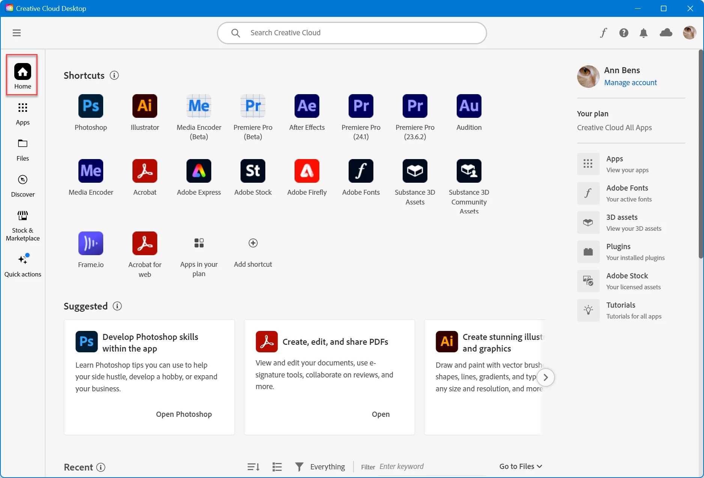Open 3D assets in plan panel
This screenshot has width=704, height=478.
[x=631, y=222]
